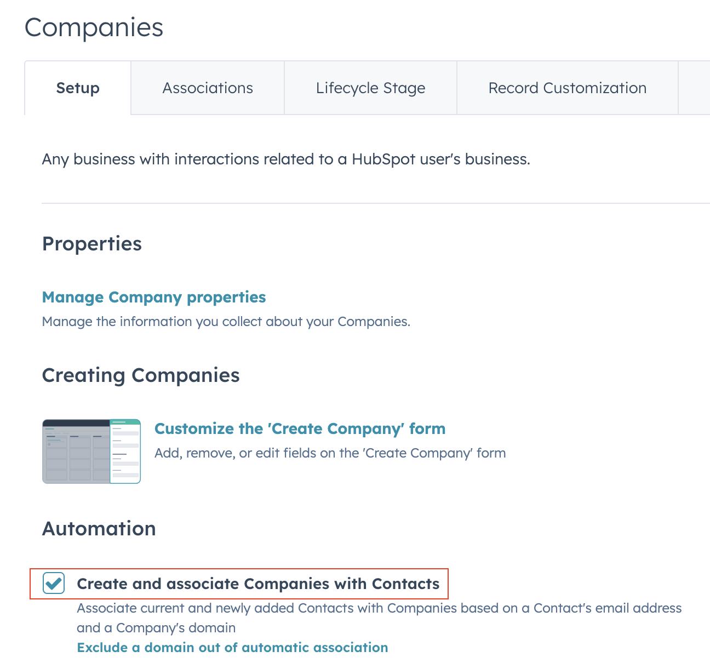Screen dimensions: 710x663
Task: Click the Creating Companies section heading
Action: (141, 375)
